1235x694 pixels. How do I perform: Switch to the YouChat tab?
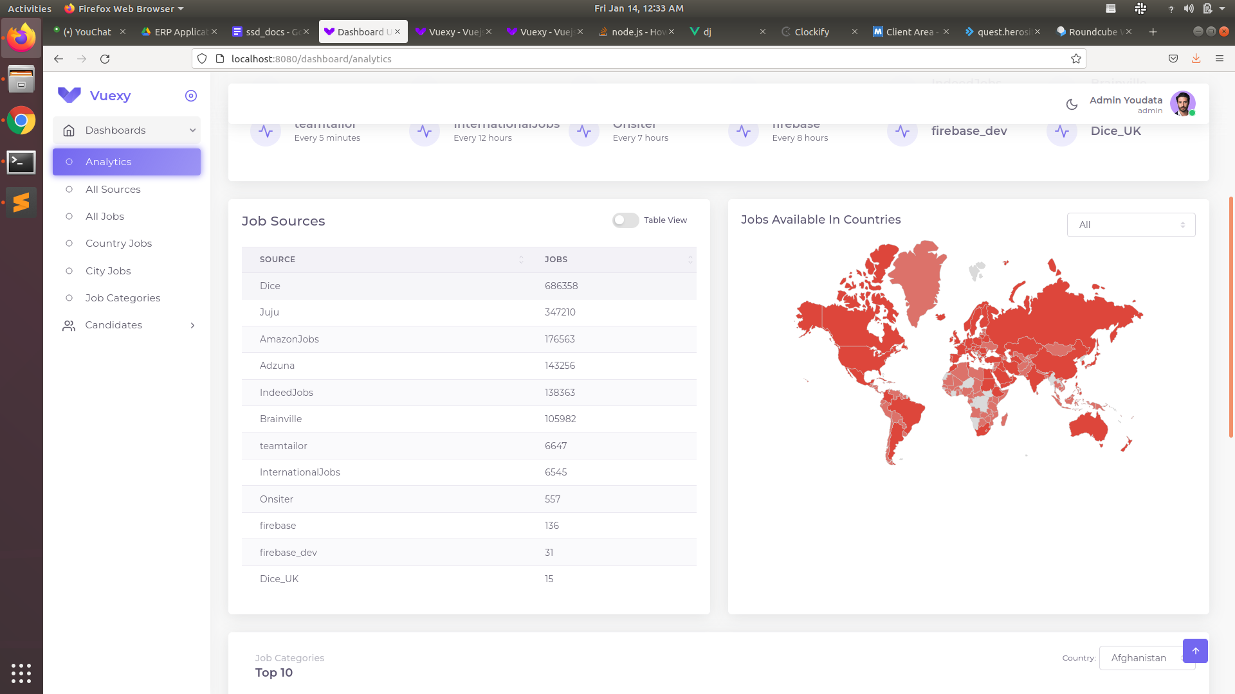click(88, 31)
